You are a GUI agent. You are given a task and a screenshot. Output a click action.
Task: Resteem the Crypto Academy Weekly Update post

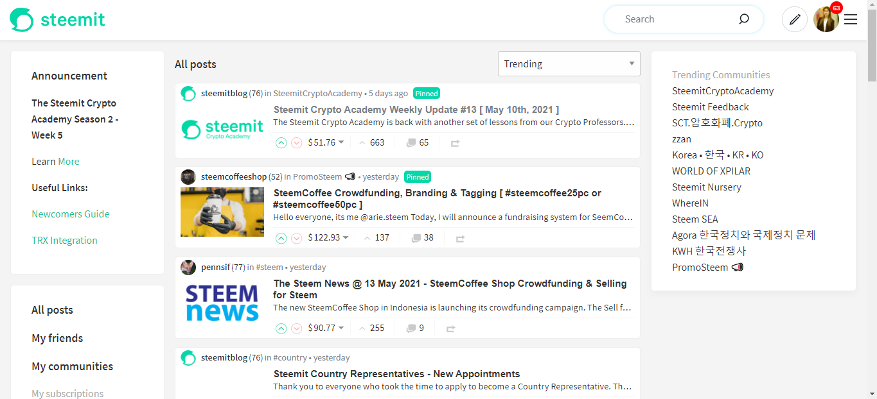pyautogui.click(x=455, y=143)
